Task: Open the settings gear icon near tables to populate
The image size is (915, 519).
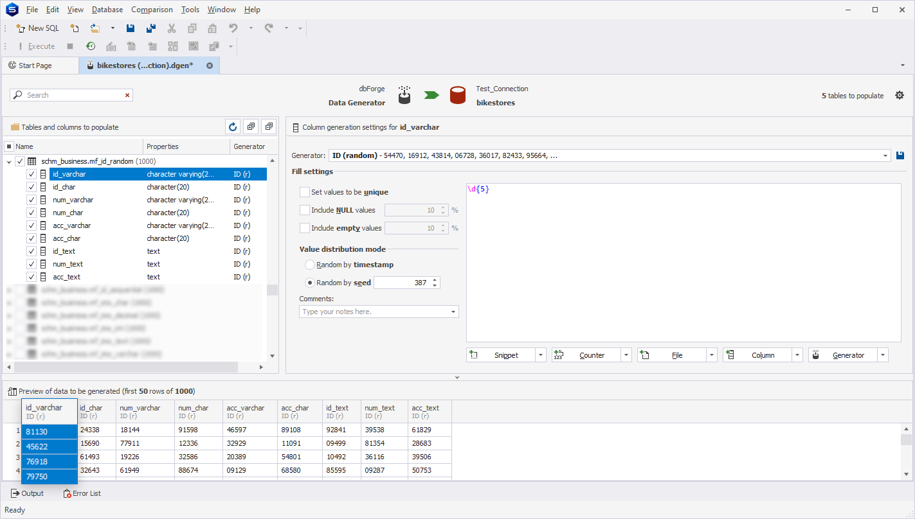Action: [x=900, y=95]
